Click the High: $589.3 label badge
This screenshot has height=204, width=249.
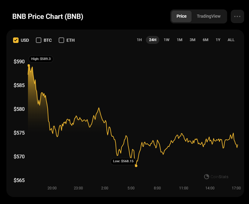[x=41, y=59]
